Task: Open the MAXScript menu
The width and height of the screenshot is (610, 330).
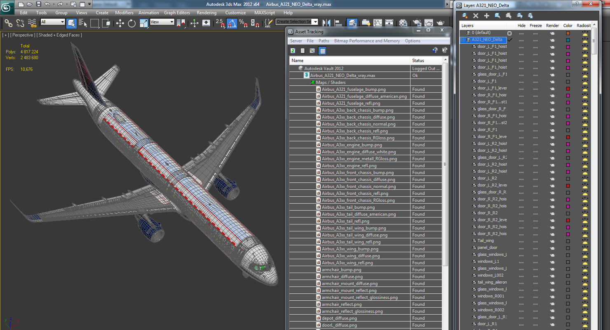Action: (x=265, y=13)
